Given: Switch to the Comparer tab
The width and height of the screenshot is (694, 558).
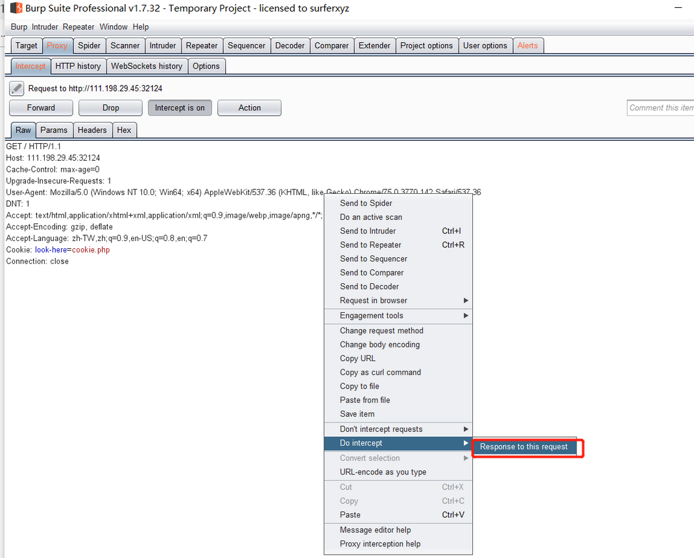Looking at the screenshot, I should 331,45.
